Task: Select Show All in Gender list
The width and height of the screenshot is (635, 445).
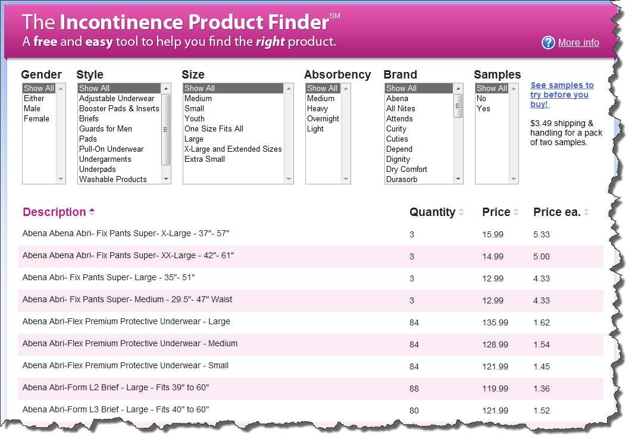Action: point(39,88)
